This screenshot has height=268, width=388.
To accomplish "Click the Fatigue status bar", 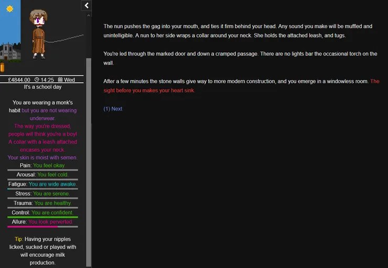I will [42, 189].
